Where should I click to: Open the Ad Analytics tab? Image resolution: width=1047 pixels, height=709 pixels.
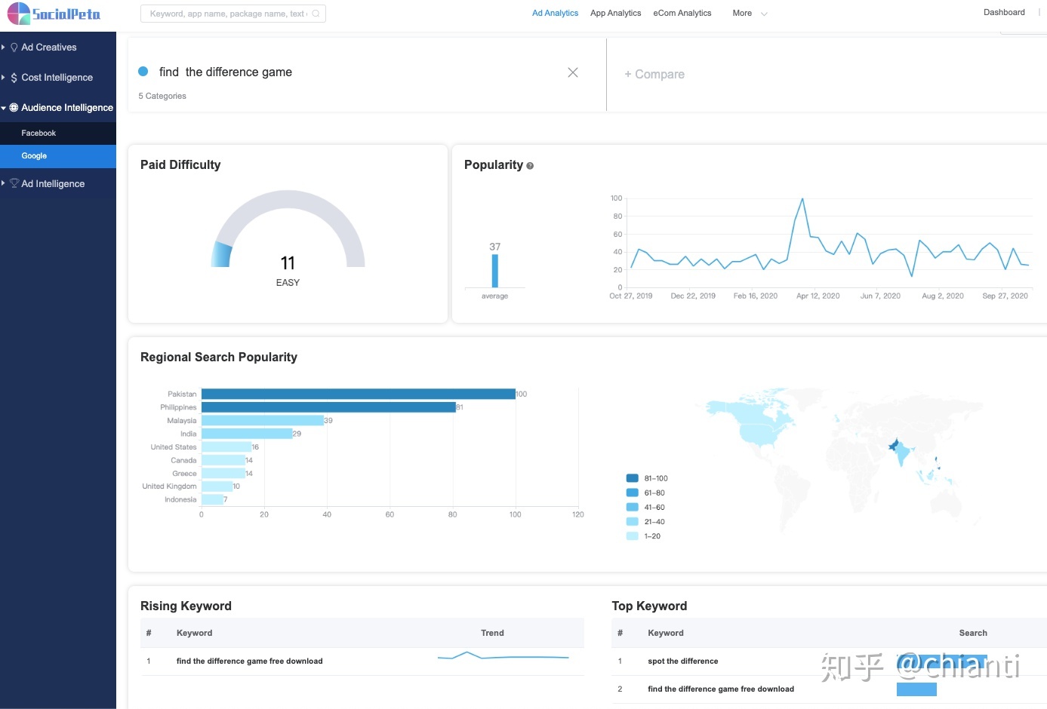coord(555,13)
